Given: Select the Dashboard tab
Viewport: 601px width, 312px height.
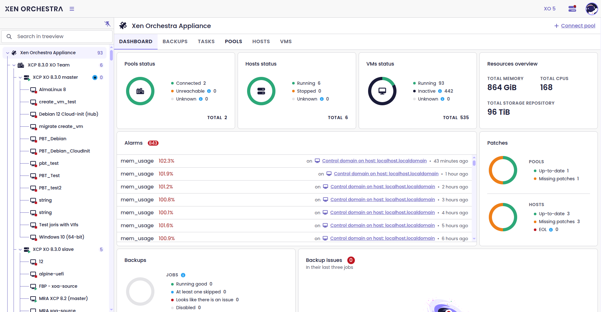Looking at the screenshot, I should tap(136, 42).
